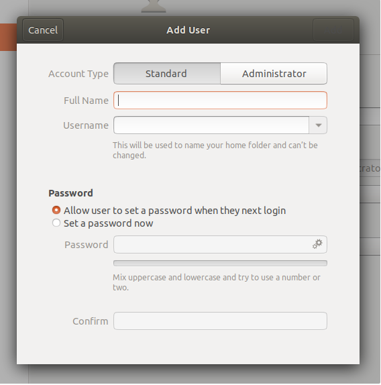Open the Username suggestions dropdown arrow
This screenshot has width=381, height=385.
click(x=318, y=125)
